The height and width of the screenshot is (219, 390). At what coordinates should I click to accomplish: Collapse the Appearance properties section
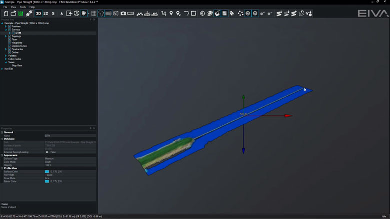2,155
